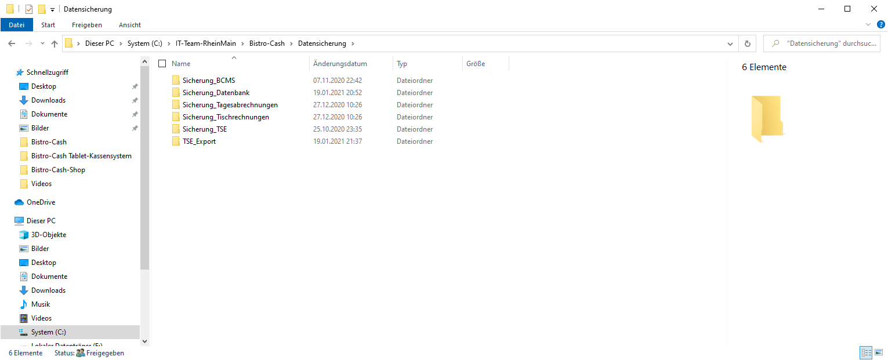Click System (C:) in address bar
Image resolution: width=888 pixels, height=360 pixels.
[x=144, y=43]
